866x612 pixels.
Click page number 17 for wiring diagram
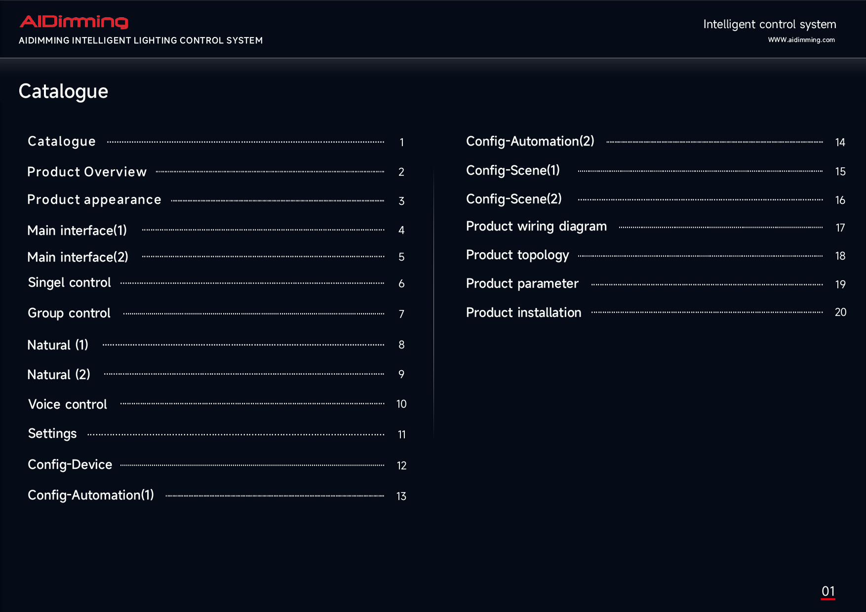840,228
